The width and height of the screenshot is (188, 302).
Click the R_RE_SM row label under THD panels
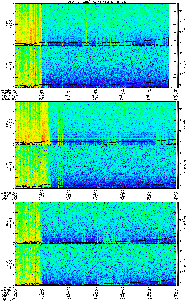pos(5,200)
